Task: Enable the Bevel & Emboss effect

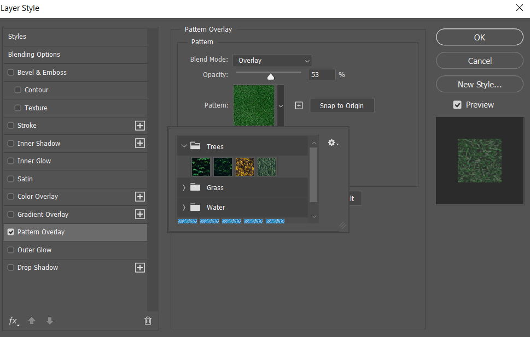Action: click(x=10, y=72)
